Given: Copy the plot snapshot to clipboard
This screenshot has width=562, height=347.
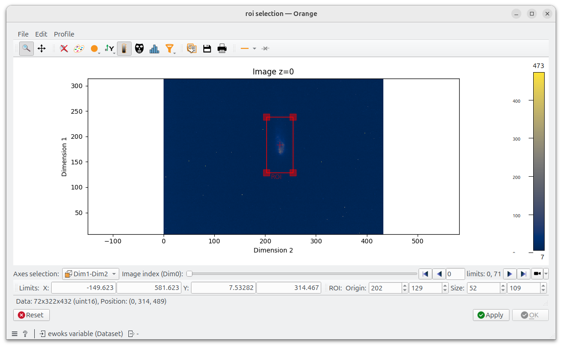Looking at the screenshot, I should pyautogui.click(x=192, y=48).
